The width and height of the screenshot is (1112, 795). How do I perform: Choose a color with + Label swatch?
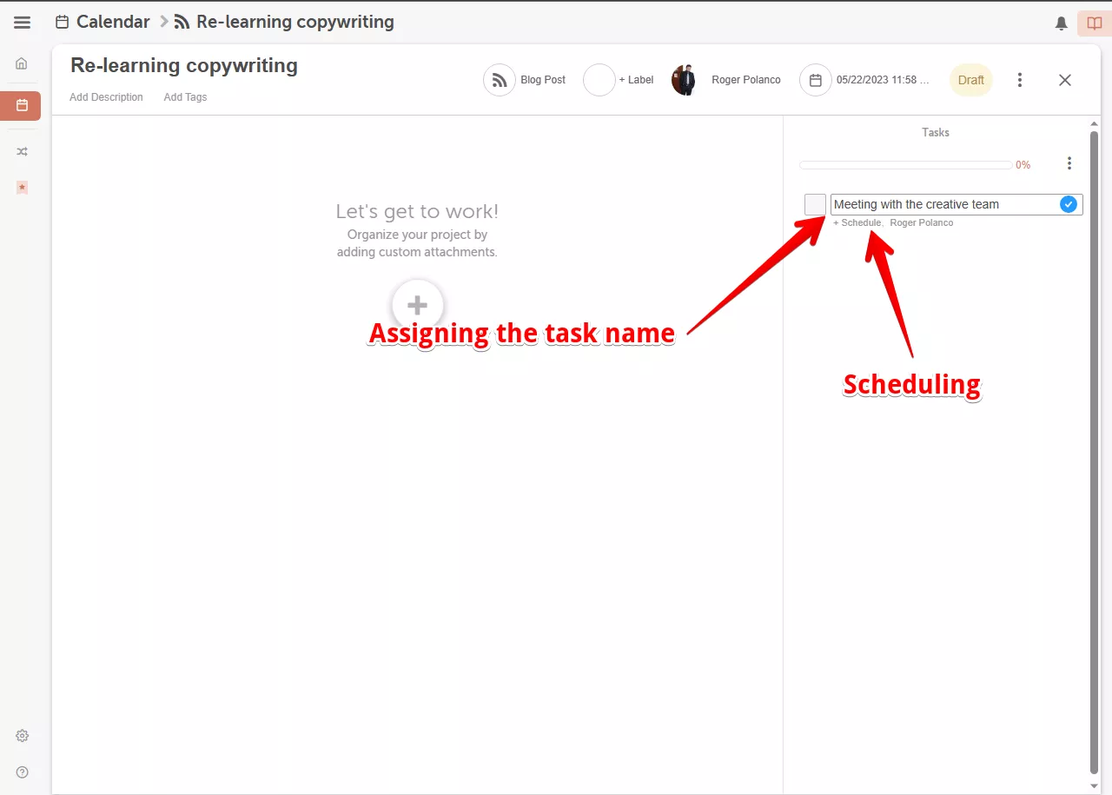click(x=599, y=80)
